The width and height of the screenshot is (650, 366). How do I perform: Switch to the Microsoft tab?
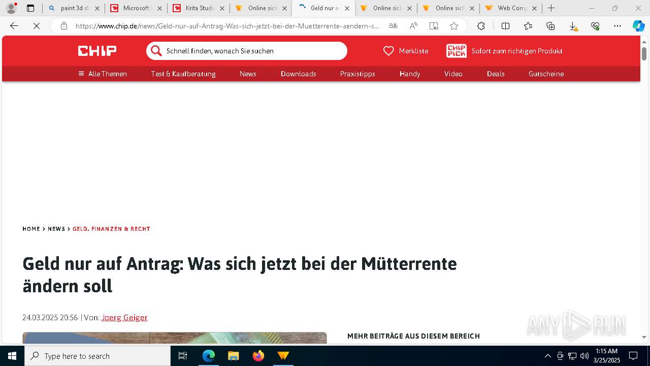coord(136,8)
